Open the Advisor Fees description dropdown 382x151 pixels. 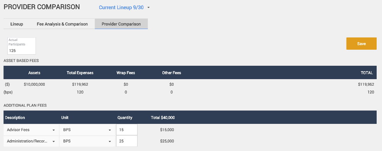point(31,130)
